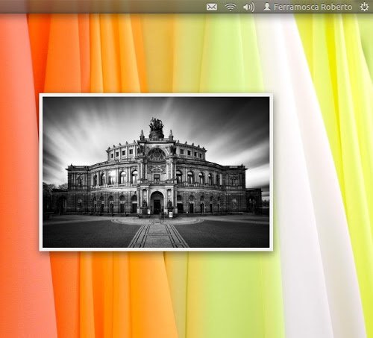Click the arched entrance of the building
The width and height of the screenshot is (373, 338).
click(157, 203)
